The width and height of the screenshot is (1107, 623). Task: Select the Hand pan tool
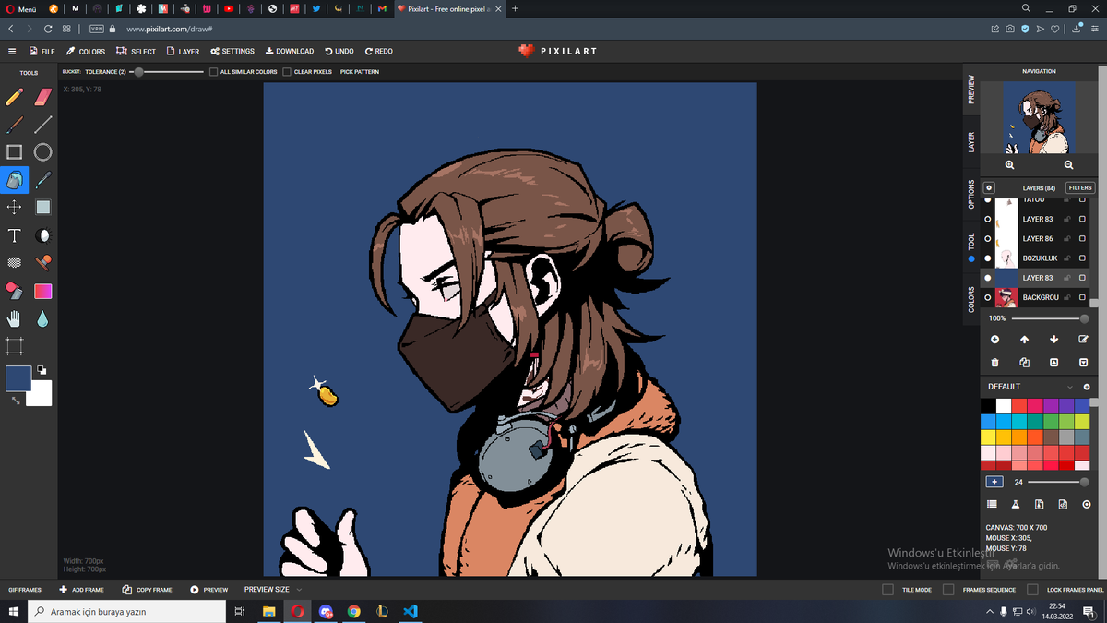coord(15,319)
